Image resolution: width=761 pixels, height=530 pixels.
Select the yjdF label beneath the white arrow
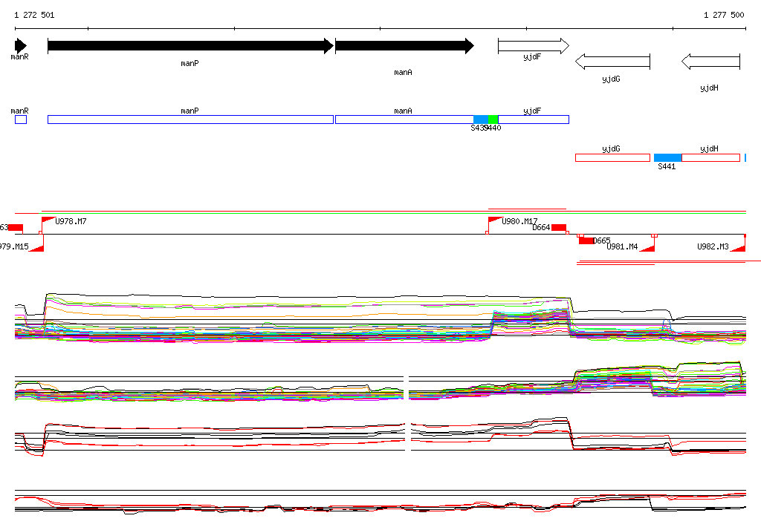[532, 56]
